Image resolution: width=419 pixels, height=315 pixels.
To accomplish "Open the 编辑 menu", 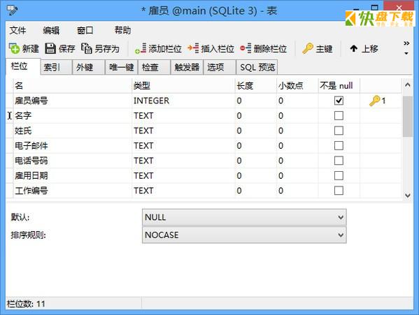I will pyautogui.click(x=51, y=30).
